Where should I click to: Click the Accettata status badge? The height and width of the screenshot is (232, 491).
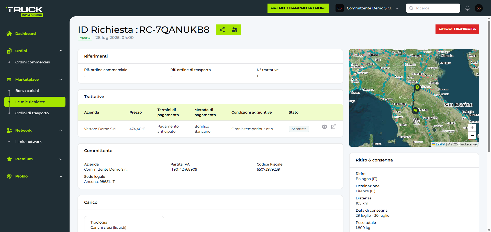299,129
